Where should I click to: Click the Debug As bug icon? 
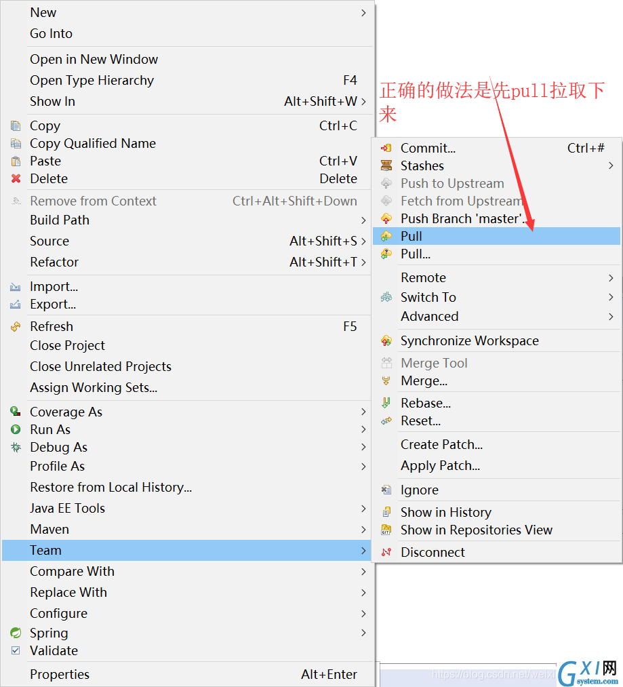point(16,448)
